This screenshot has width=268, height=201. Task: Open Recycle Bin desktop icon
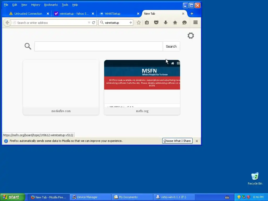point(255,178)
